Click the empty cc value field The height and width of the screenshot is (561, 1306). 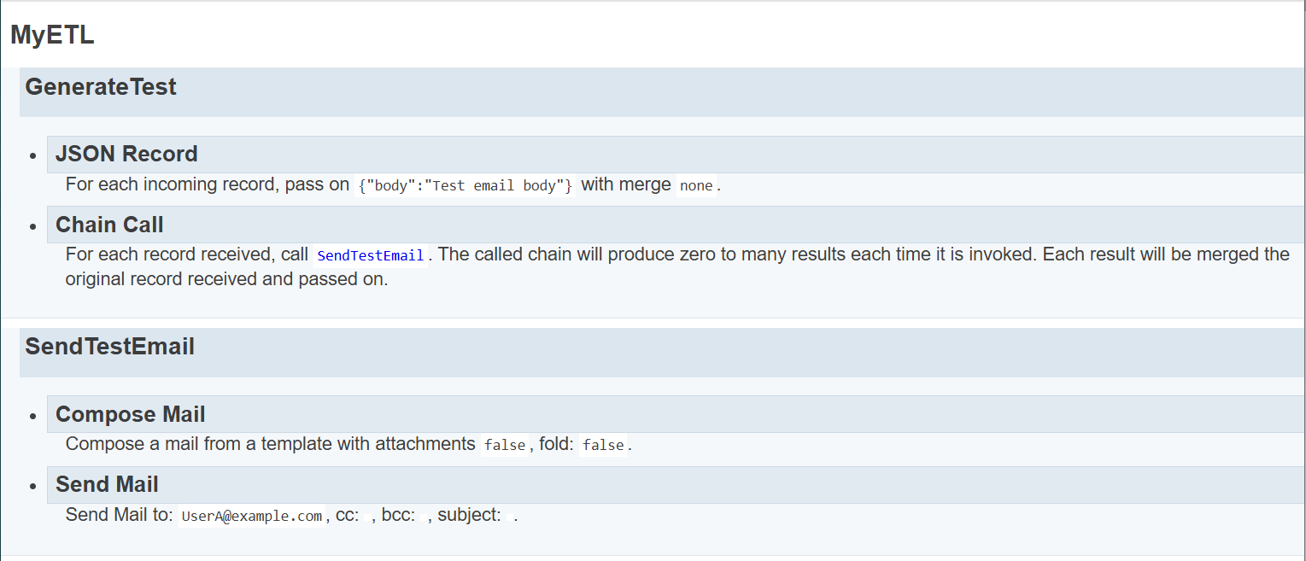[x=368, y=517]
